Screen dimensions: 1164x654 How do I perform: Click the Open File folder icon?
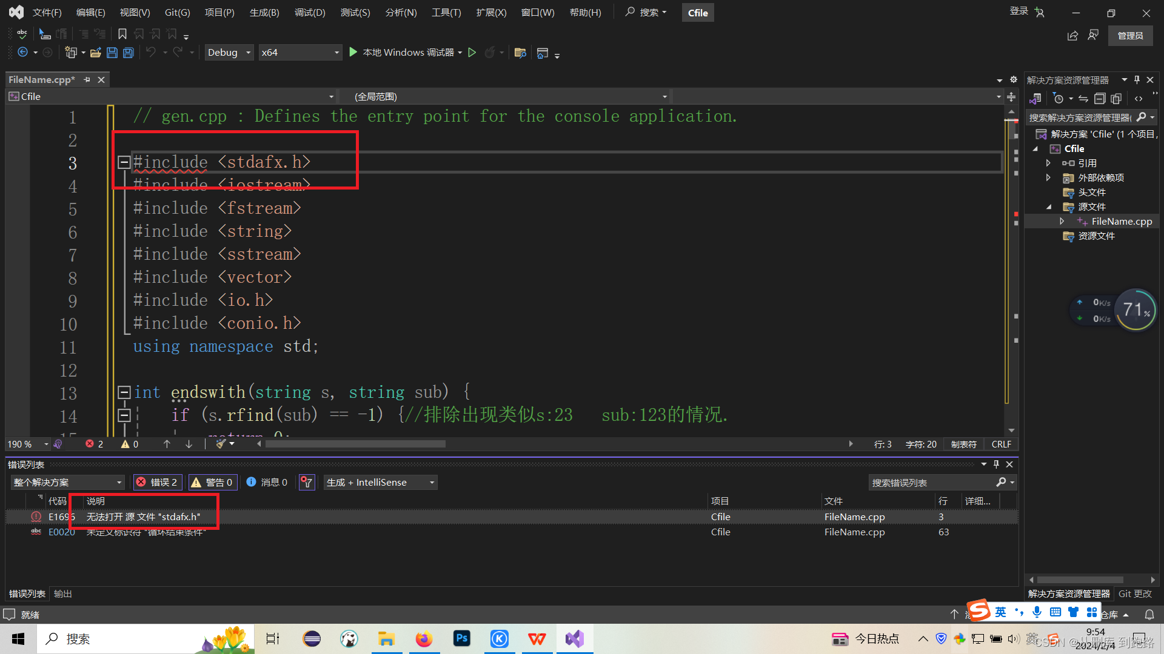(x=96, y=53)
